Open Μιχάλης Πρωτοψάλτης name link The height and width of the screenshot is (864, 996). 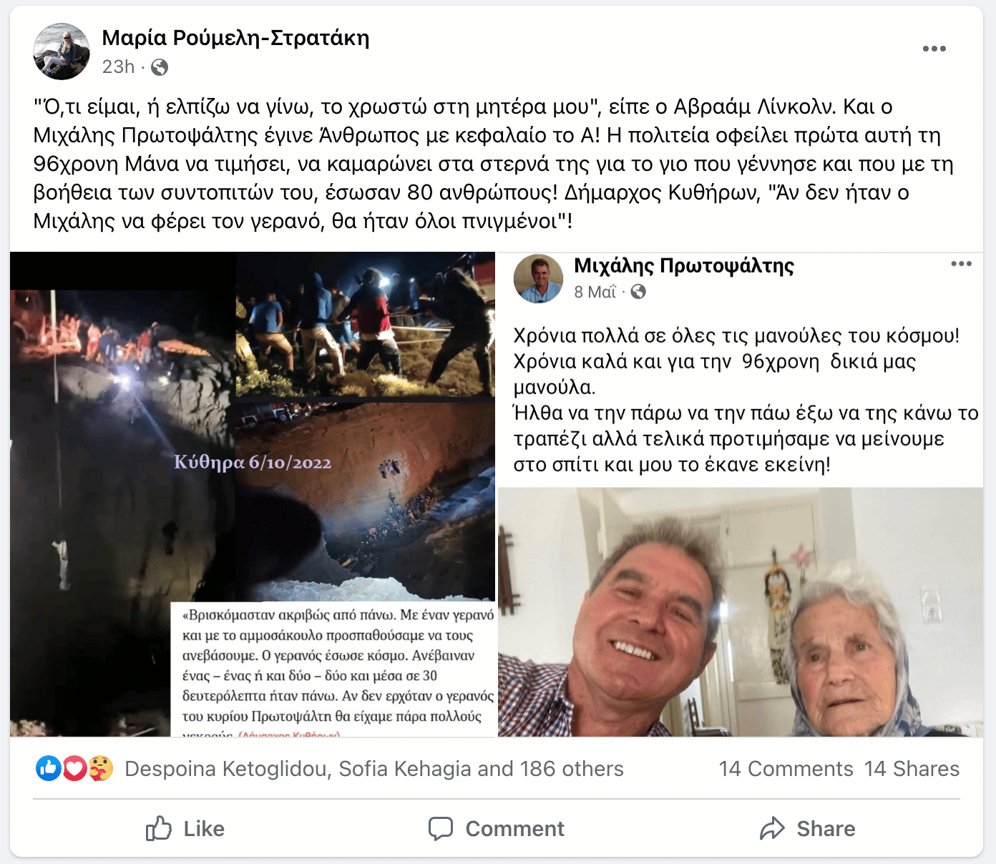click(x=684, y=266)
